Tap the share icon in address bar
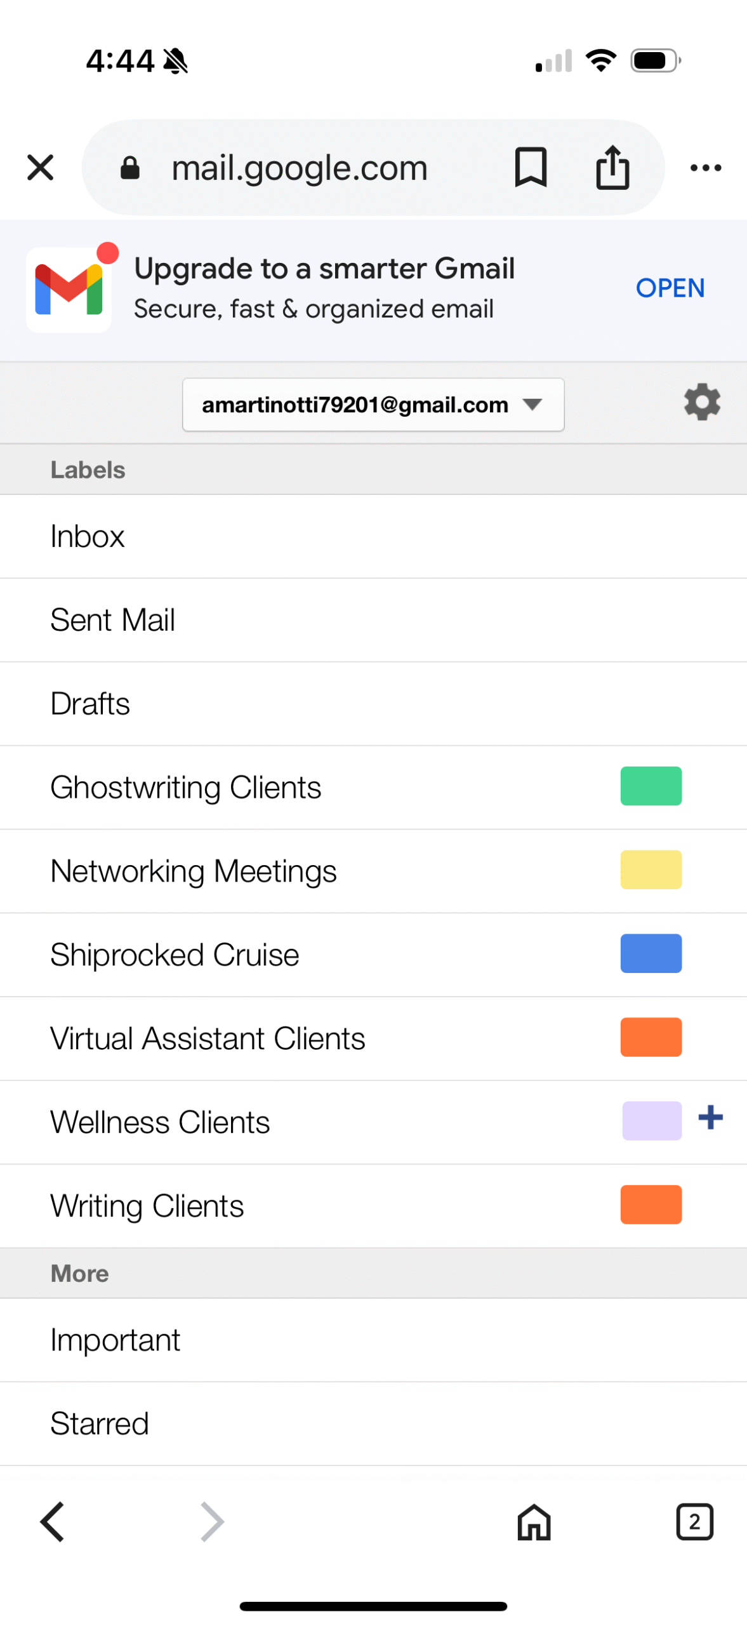747x1626 pixels. [612, 168]
